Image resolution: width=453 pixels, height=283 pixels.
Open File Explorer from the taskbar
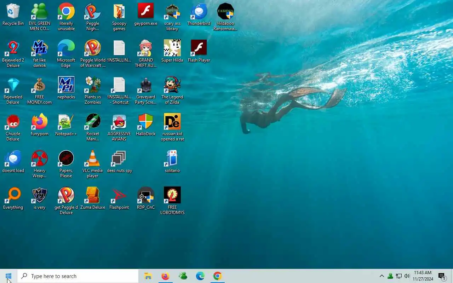tap(148, 276)
